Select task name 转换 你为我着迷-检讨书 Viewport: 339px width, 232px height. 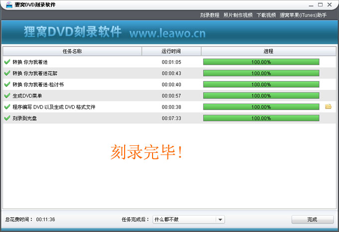click(x=38, y=85)
